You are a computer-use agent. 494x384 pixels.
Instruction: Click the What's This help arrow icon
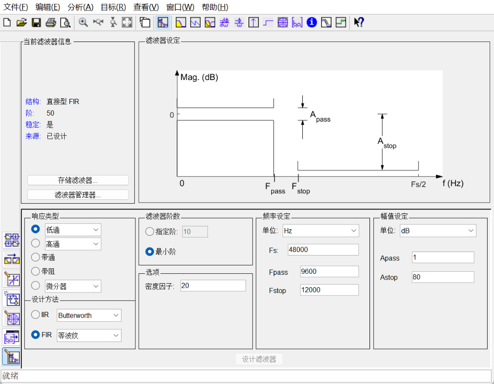point(359,22)
